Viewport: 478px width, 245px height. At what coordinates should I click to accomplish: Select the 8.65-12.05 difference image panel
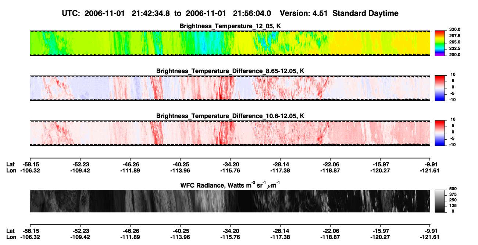pyautogui.click(x=230, y=88)
